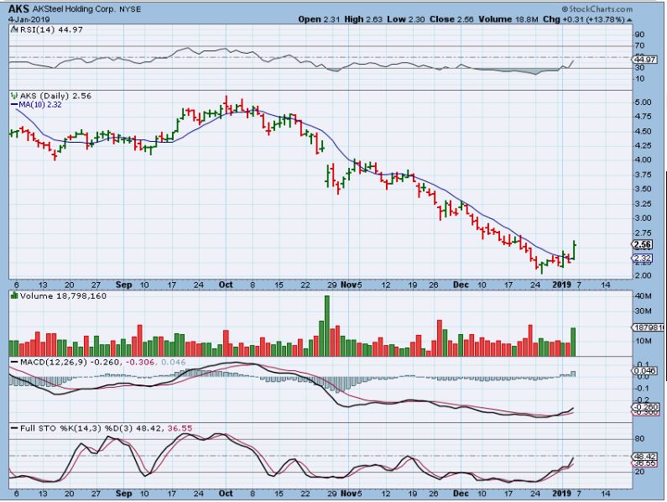Viewport: 667px width, 502px height.
Task: Click the Dec label on the axis under the price panel
Action: [x=461, y=285]
